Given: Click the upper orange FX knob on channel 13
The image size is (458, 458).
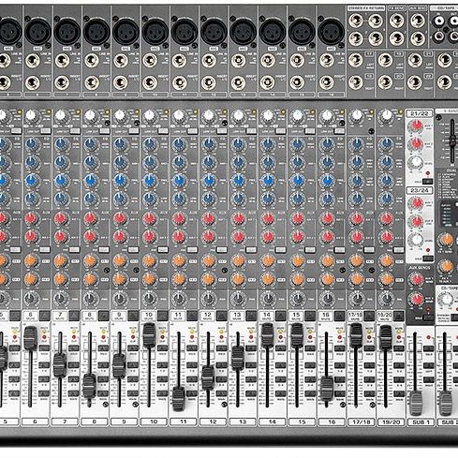Looking at the screenshot, I should tap(238, 260).
